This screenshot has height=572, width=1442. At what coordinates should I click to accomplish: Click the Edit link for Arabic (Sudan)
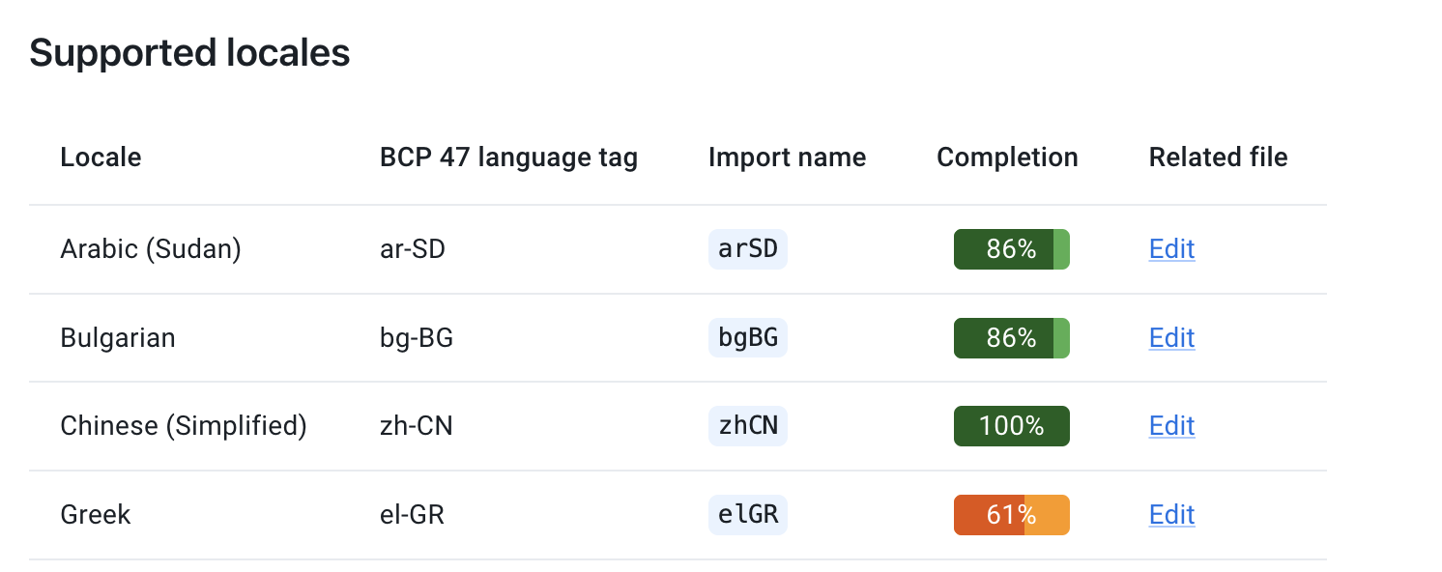coord(1171,248)
